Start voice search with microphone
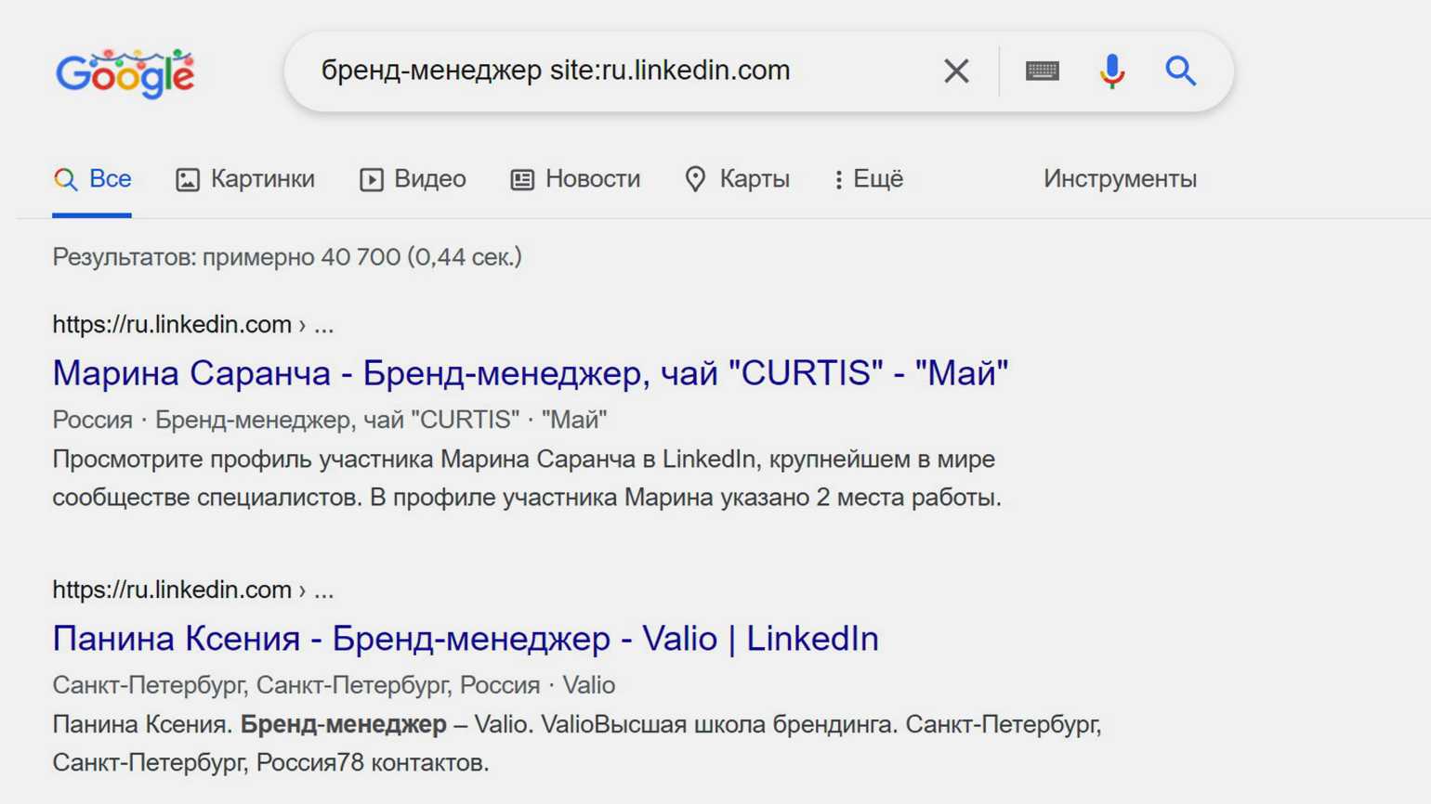This screenshot has height=804, width=1431. pos(1111,71)
